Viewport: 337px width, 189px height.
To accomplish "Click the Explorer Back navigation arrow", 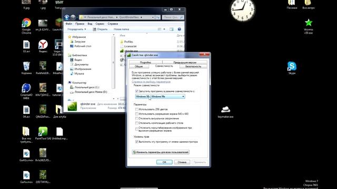I will (67, 17).
